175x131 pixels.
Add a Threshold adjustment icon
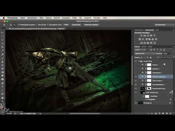(x=148, y=43)
